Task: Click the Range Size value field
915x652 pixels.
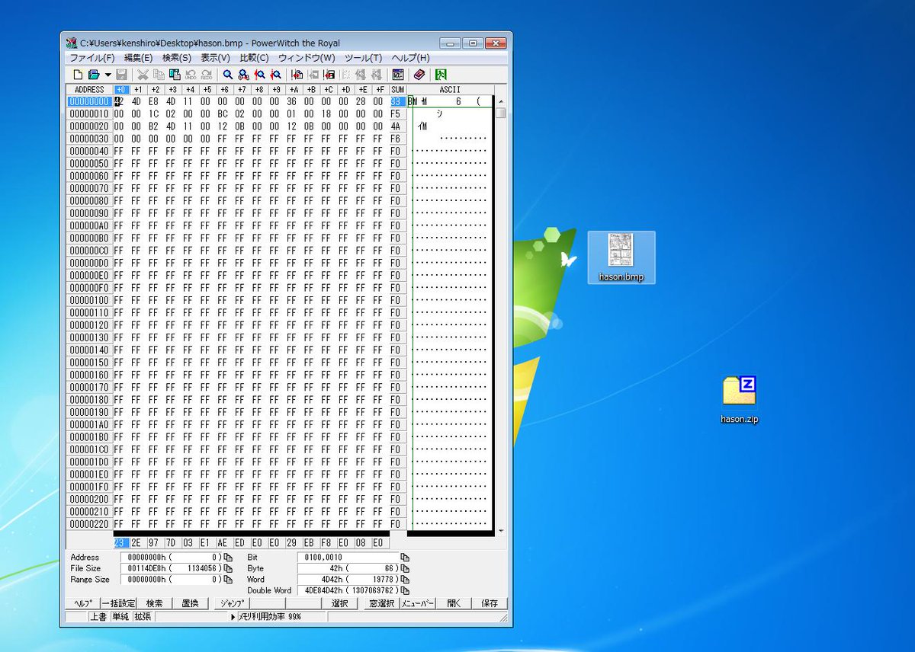Action: coord(172,580)
